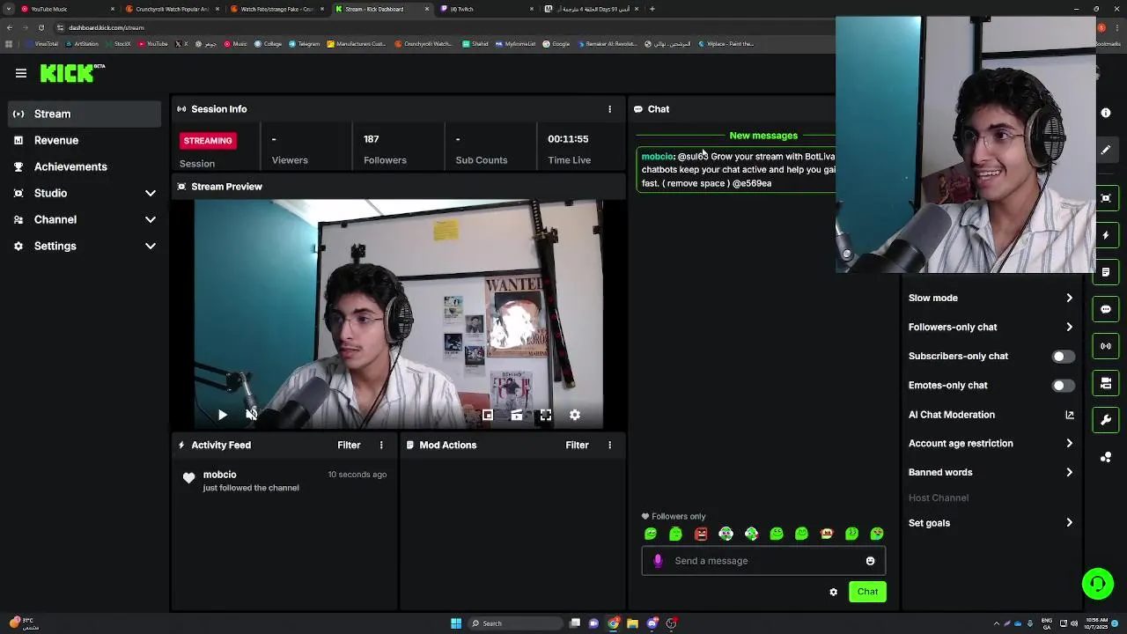Expand Slow mode settings
Viewport: 1127px width, 634px height.
[991, 298]
